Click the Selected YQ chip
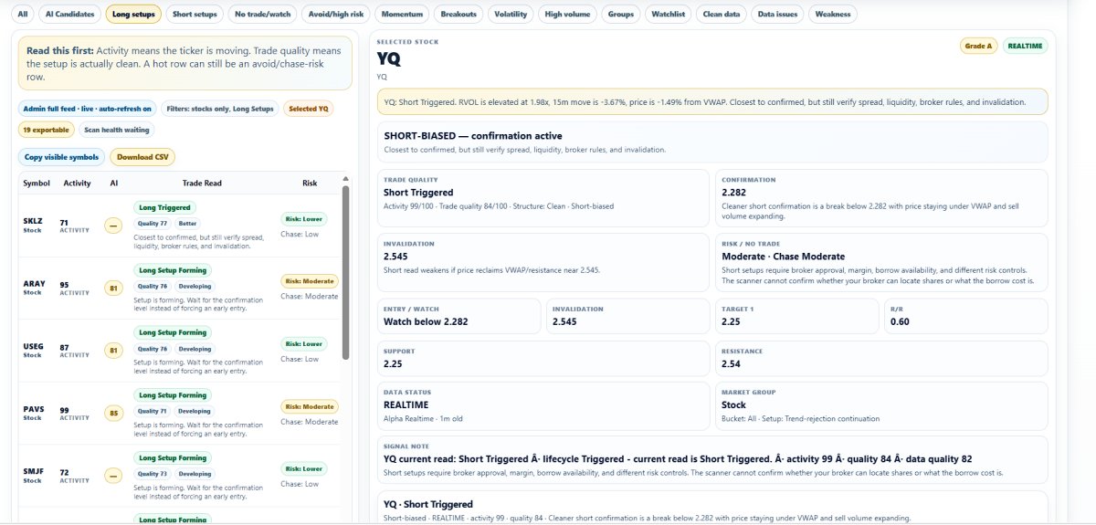The height and width of the screenshot is (525, 1096). click(309, 109)
